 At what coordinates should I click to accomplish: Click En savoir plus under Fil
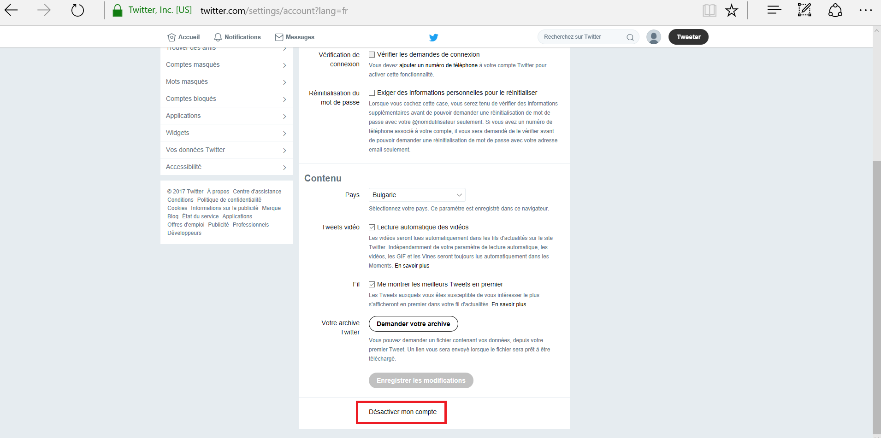click(x=508, y=304)
